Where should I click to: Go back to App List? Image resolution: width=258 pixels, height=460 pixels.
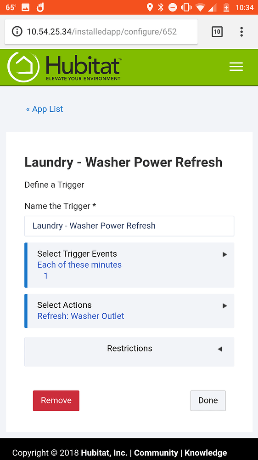tap(45, 109)
